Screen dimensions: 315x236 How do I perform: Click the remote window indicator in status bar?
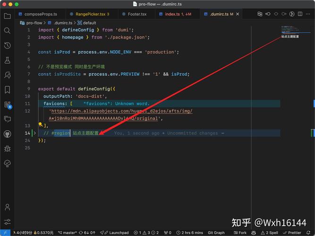pos(5,233)
